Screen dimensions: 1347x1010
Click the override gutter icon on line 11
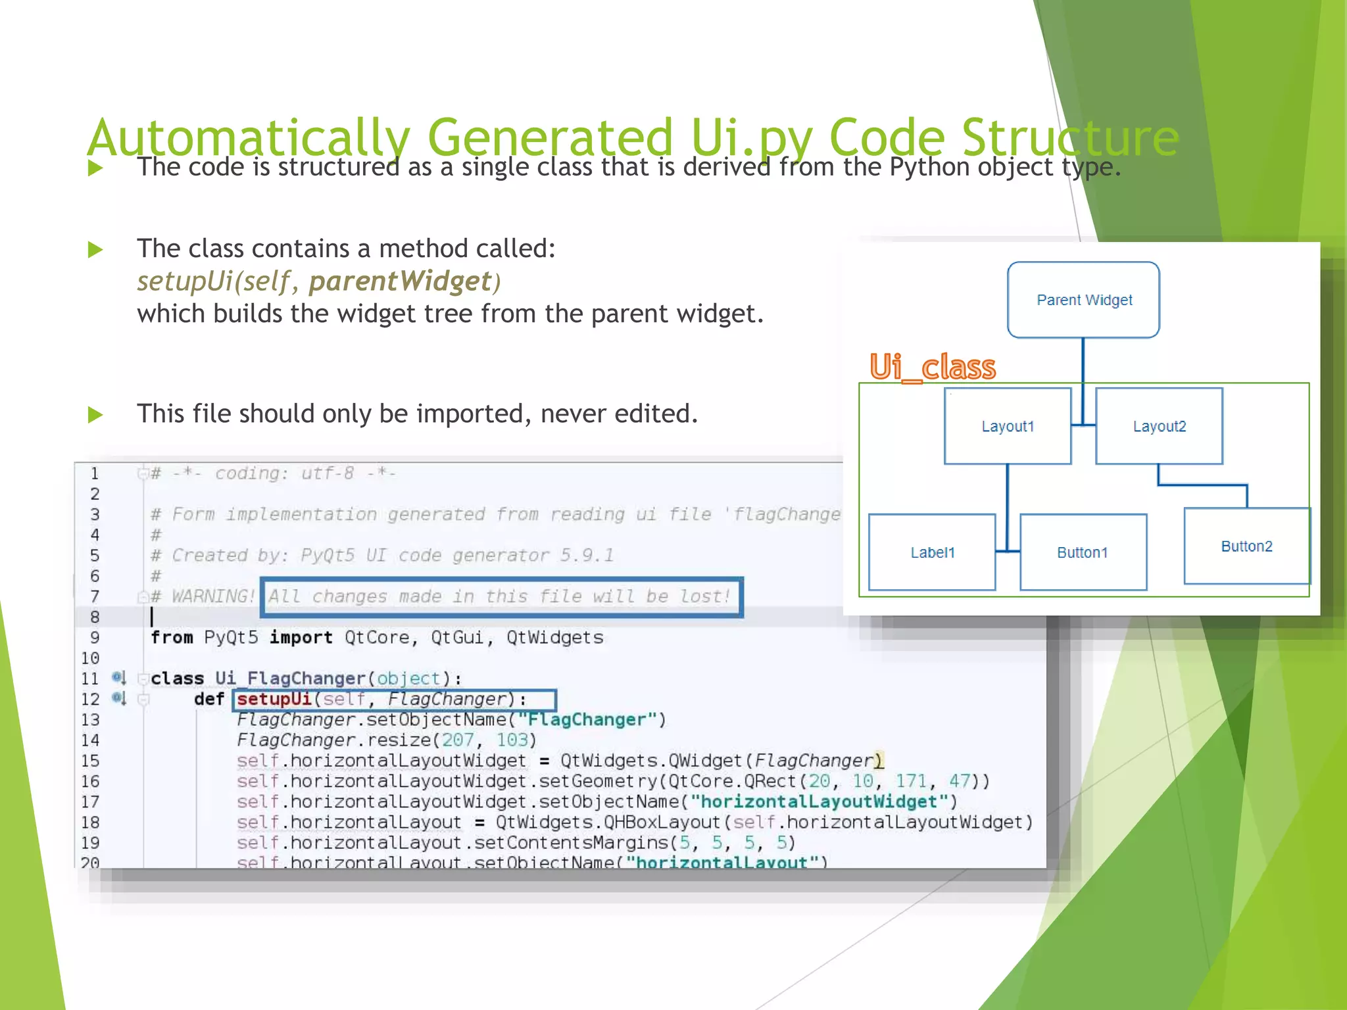tap(119, 677)
